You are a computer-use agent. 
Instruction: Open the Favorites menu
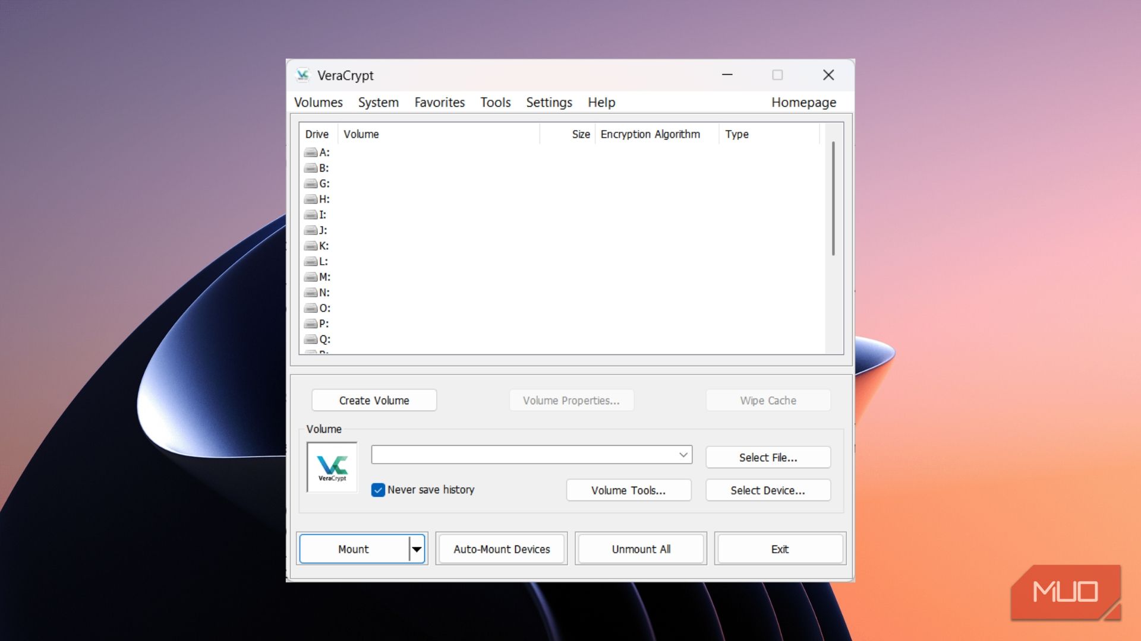[440, 102]
